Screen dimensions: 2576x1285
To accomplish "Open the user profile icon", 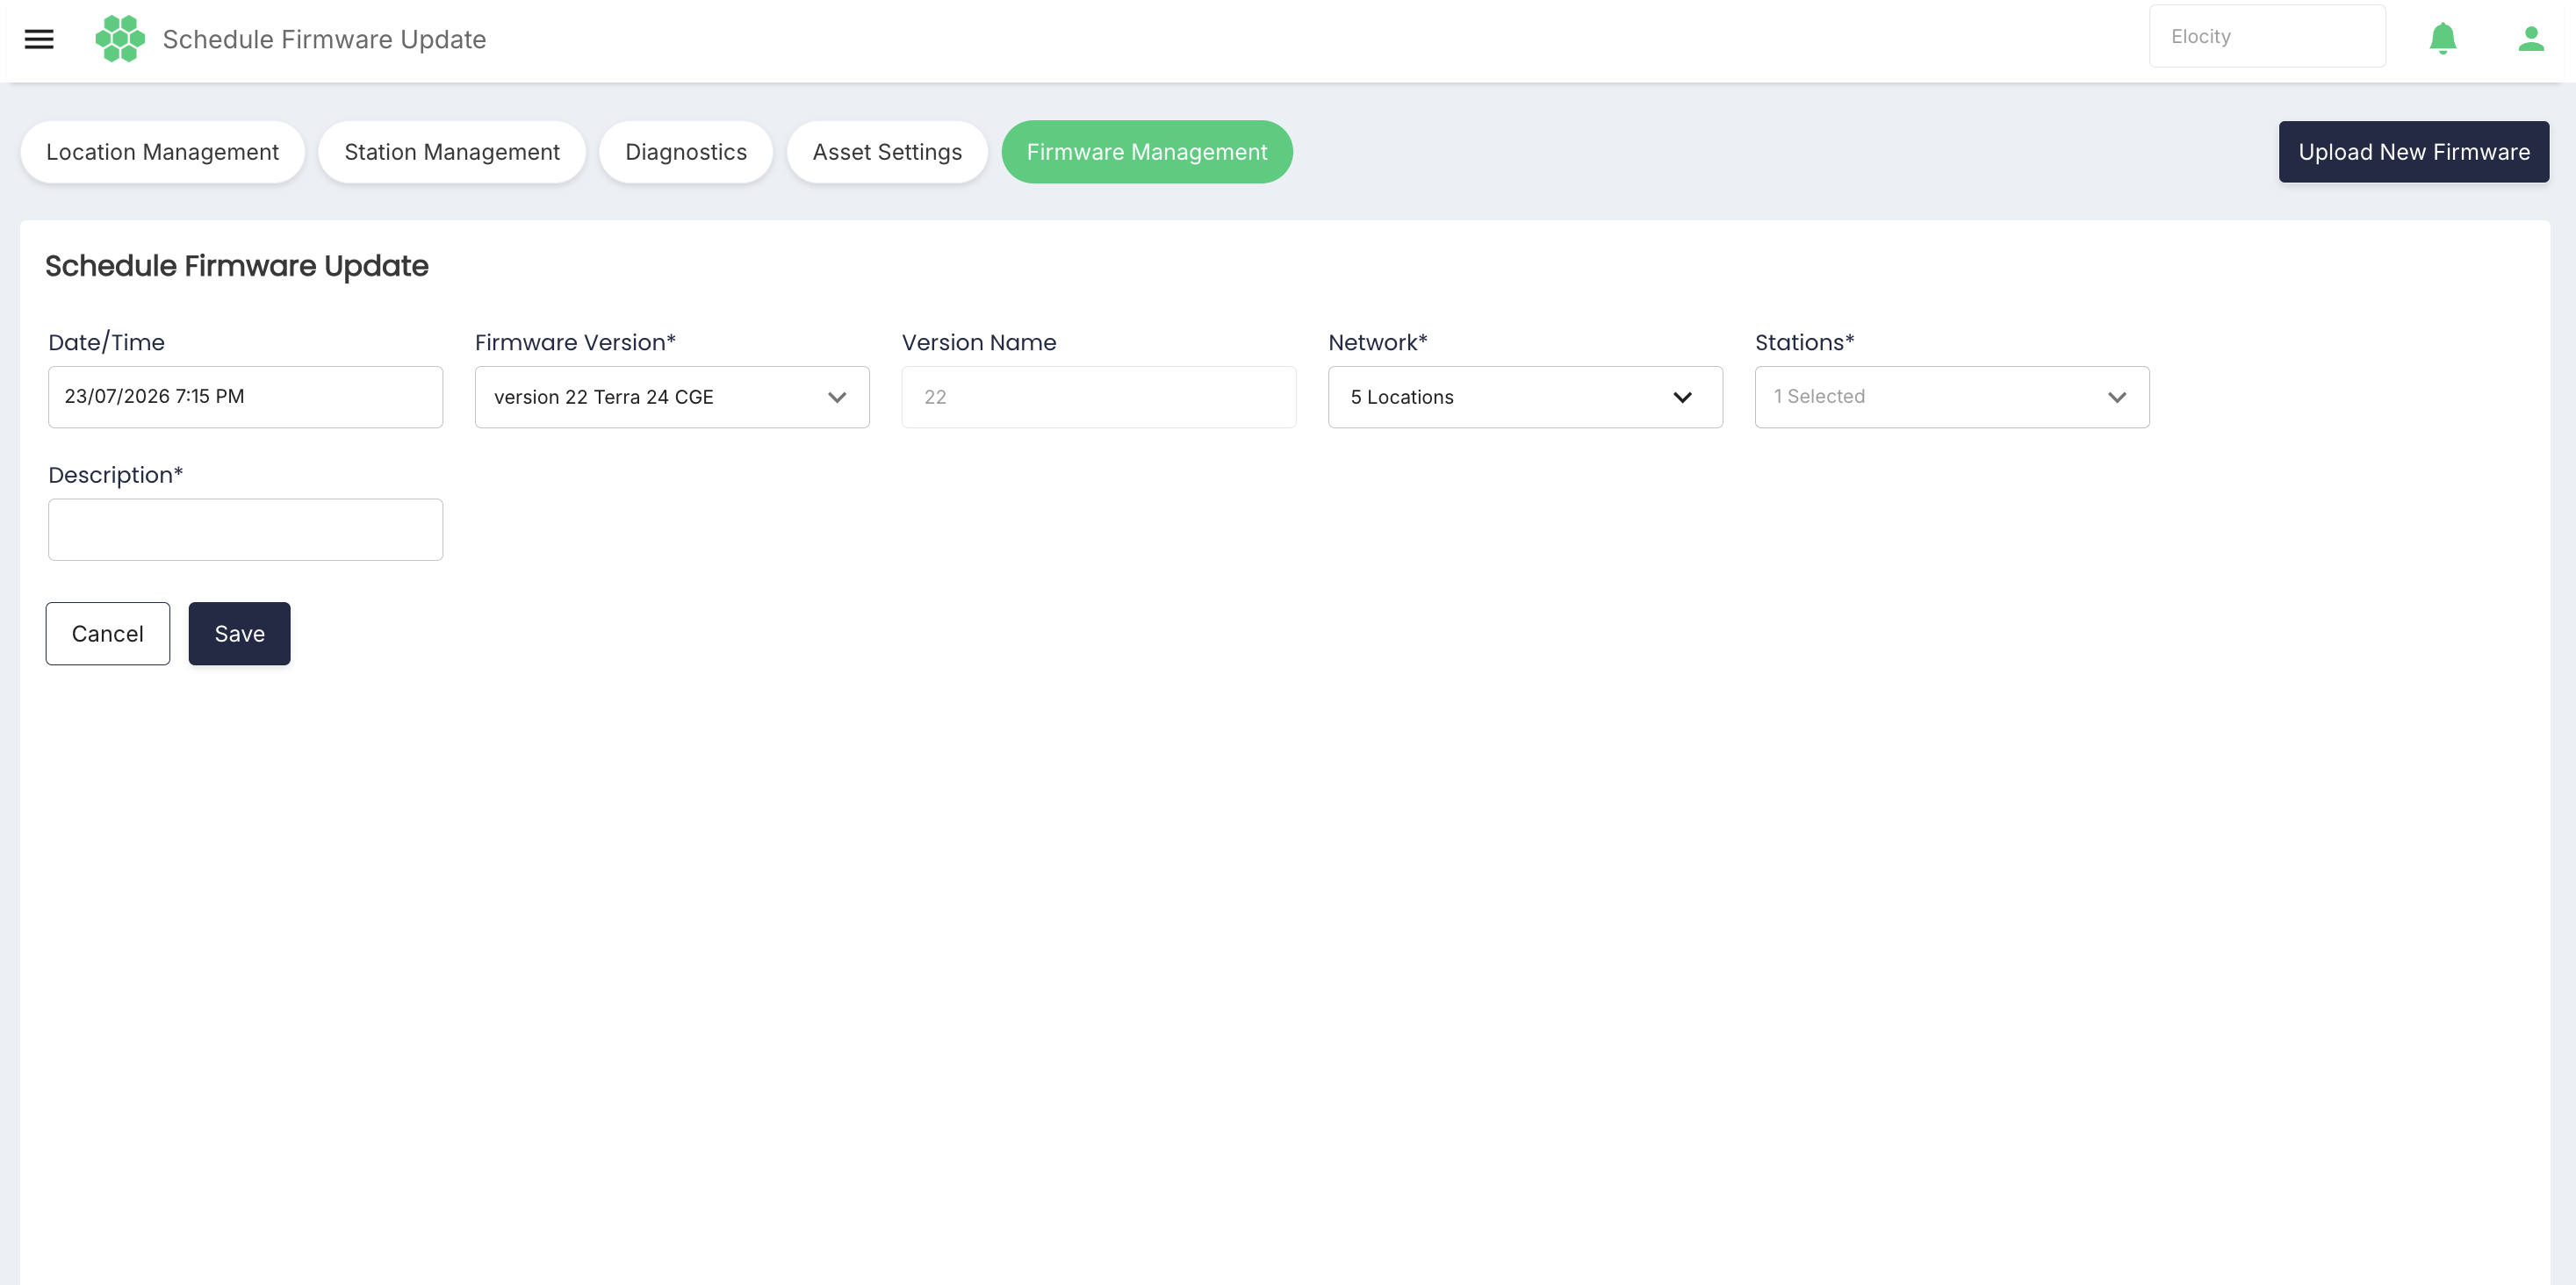I will [2530, 38].
